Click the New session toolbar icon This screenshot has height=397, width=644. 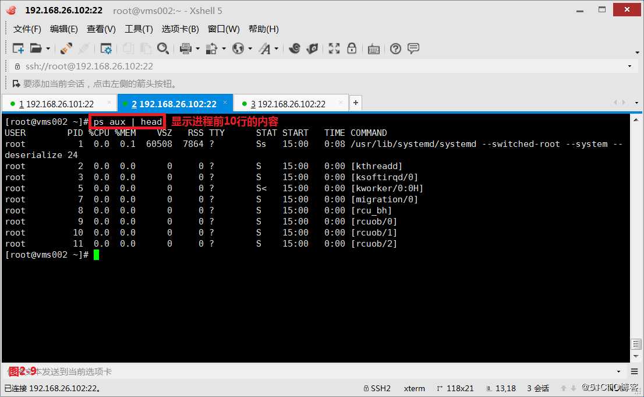[18, 48]
